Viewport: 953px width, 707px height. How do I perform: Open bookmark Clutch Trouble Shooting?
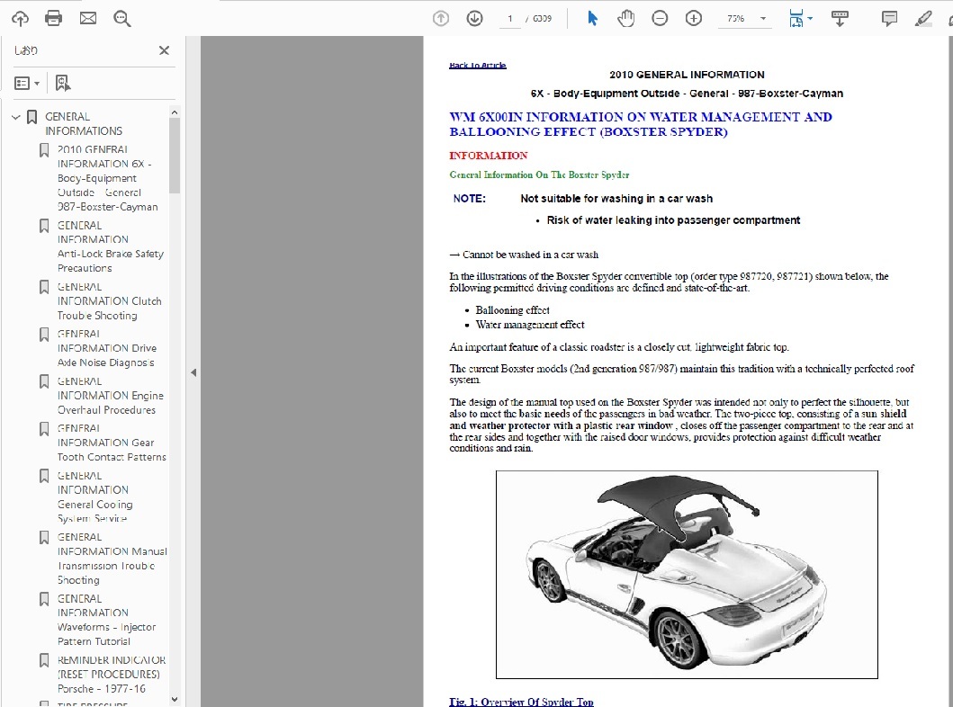tap(110, 301)
